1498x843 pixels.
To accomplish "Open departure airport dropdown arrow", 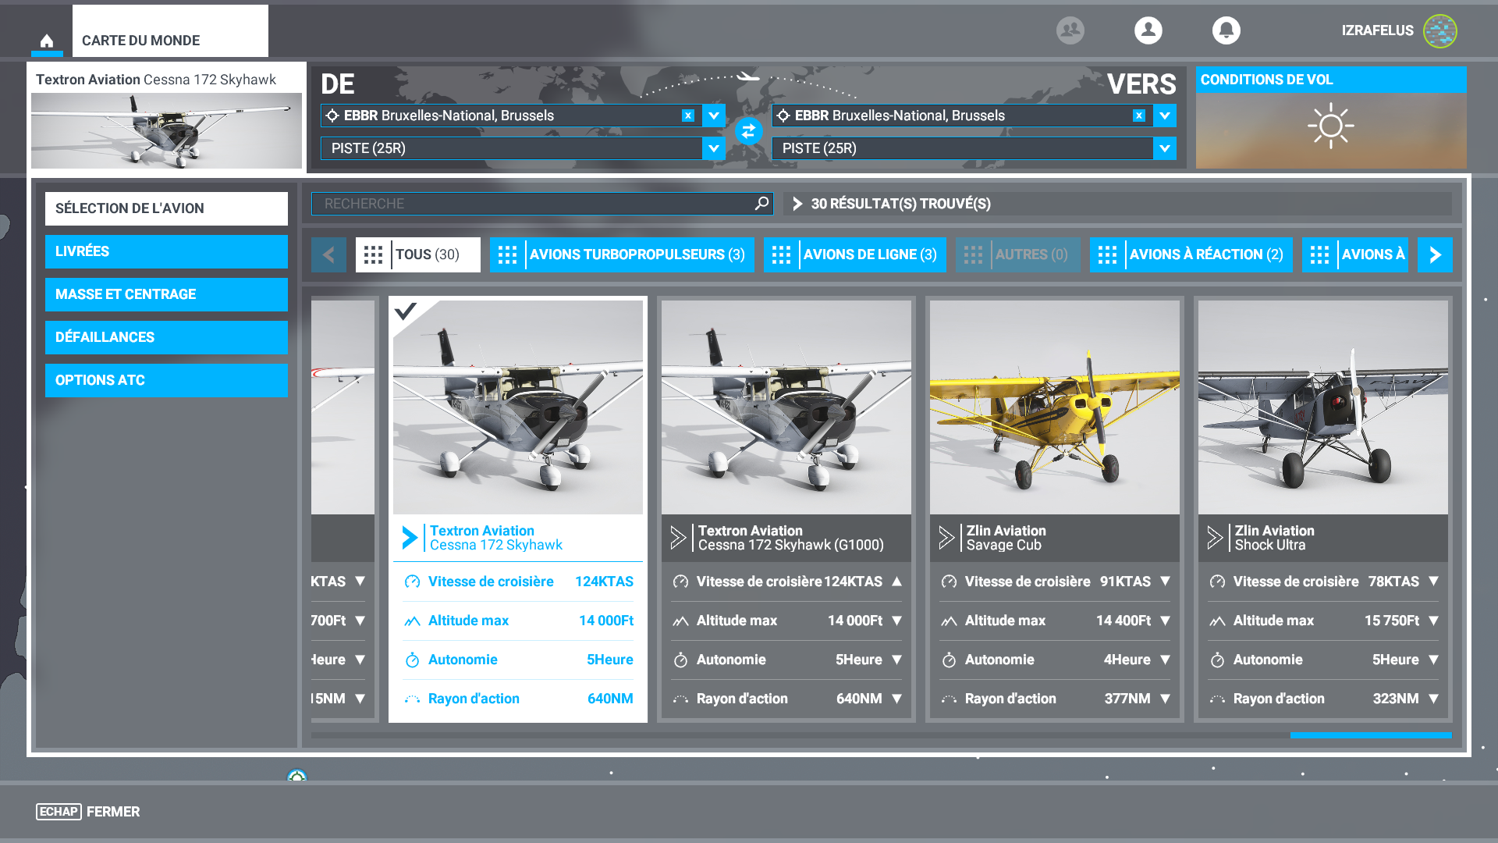I will 713,116.
